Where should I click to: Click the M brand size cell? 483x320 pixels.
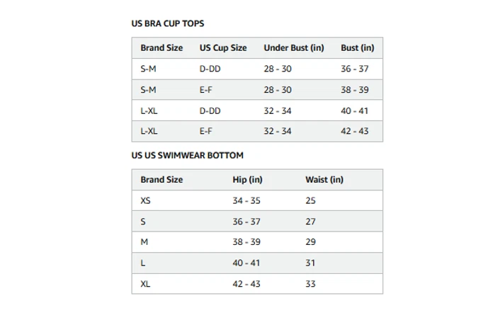click(144, 242)
